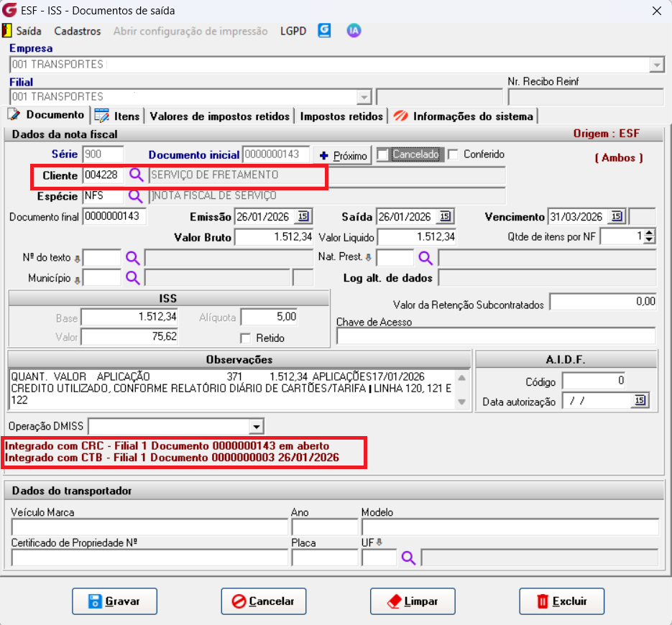Click the Ano field in transportador
Image resolution: width=672 pixels, height=625 pixels.
click(x=324, y=527)
